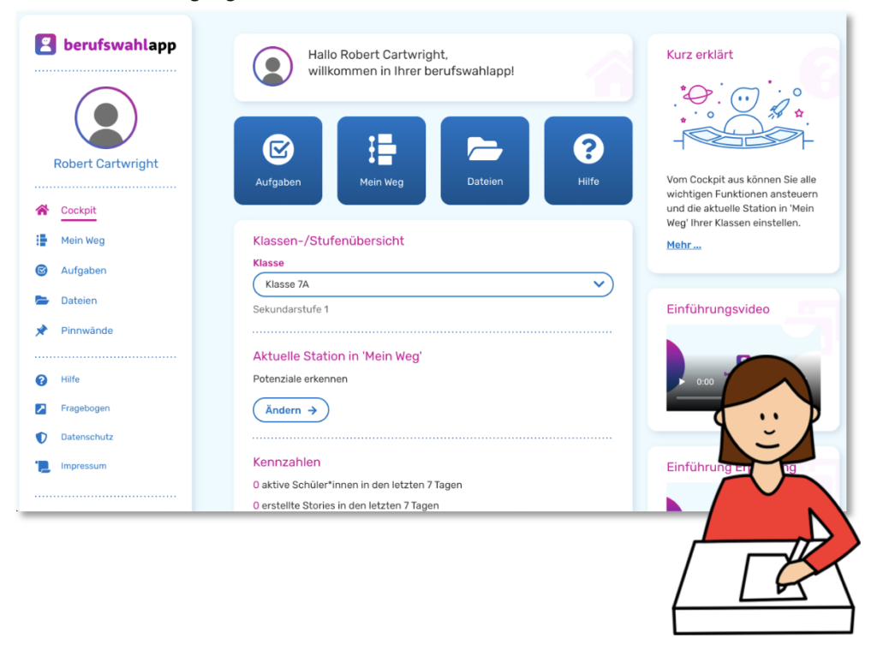Screen dimensions: 877x656
Task: Open the Fragebogen icon in sidebar
Action: 41,409
